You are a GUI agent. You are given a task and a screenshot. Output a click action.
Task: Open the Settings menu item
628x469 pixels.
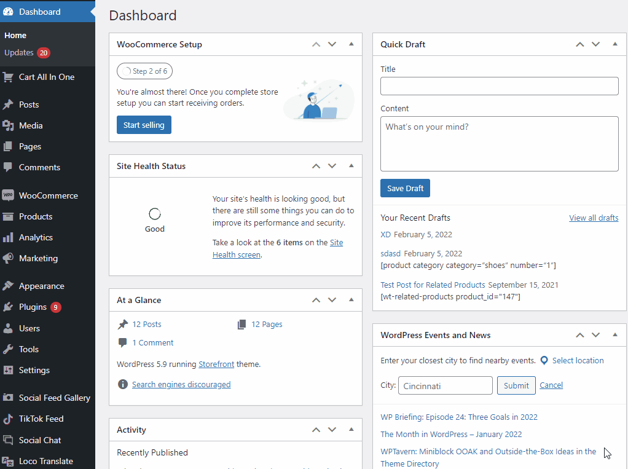click(34, 370)
